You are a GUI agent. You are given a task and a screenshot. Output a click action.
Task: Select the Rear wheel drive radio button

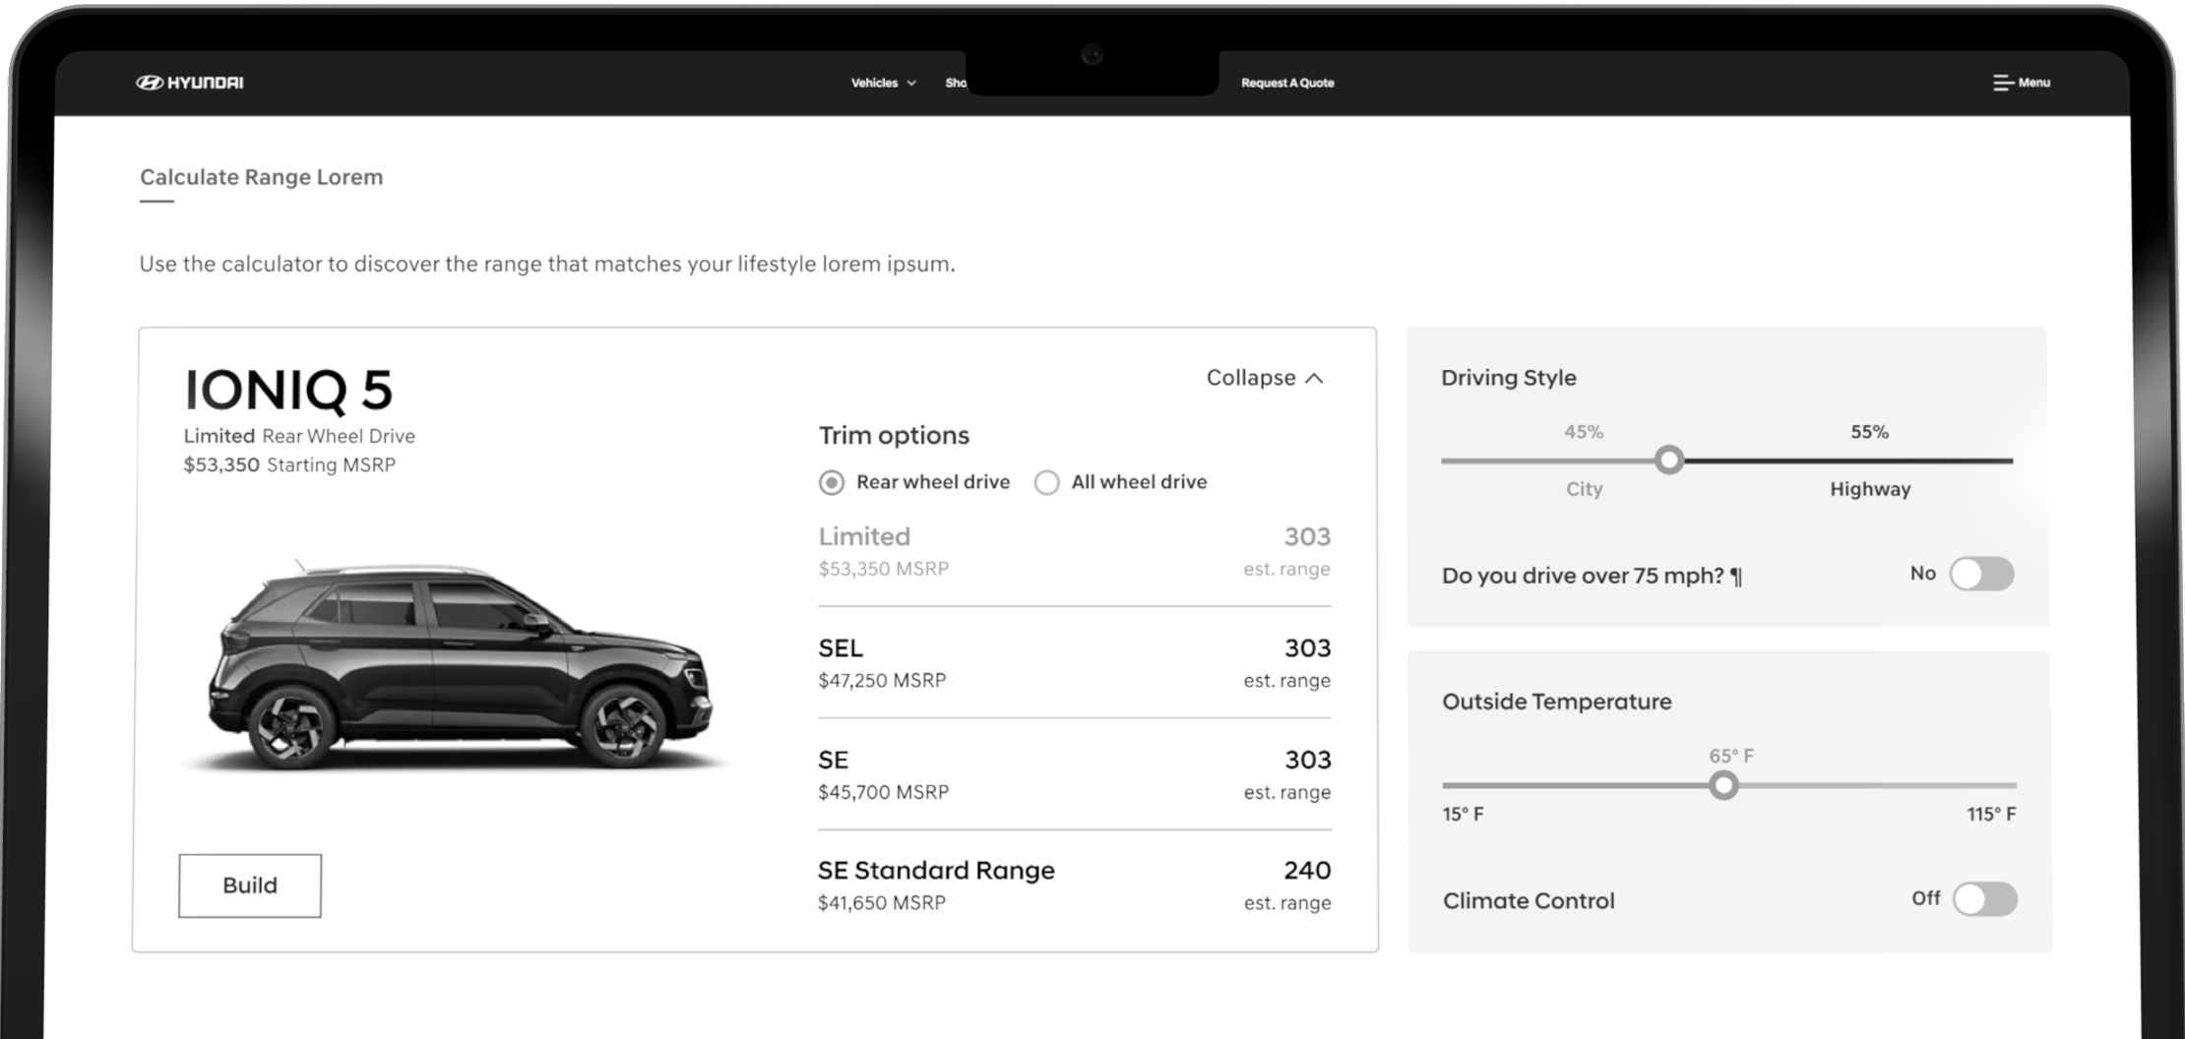830,482
